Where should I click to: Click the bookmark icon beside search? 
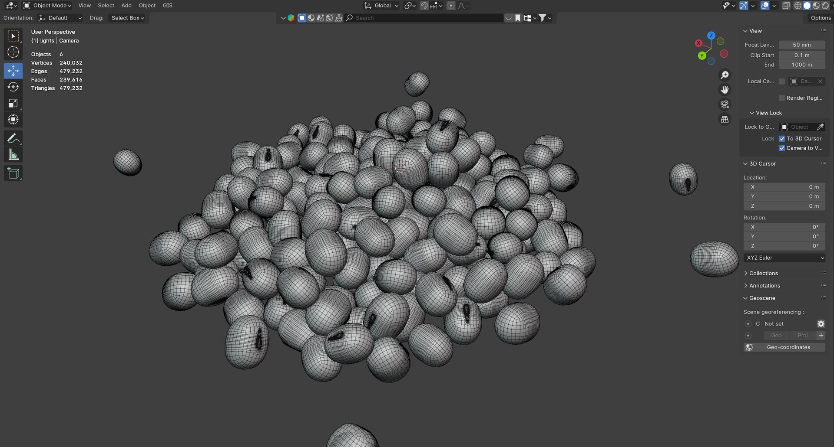click(x=518, y=18)
